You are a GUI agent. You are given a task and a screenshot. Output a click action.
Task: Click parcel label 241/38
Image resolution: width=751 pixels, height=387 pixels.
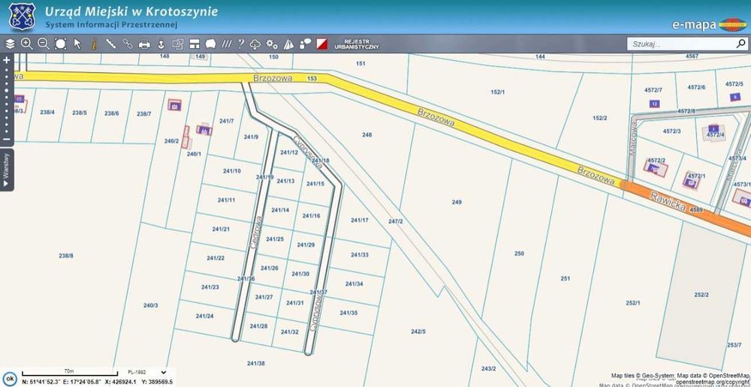(x=256, y=364)
